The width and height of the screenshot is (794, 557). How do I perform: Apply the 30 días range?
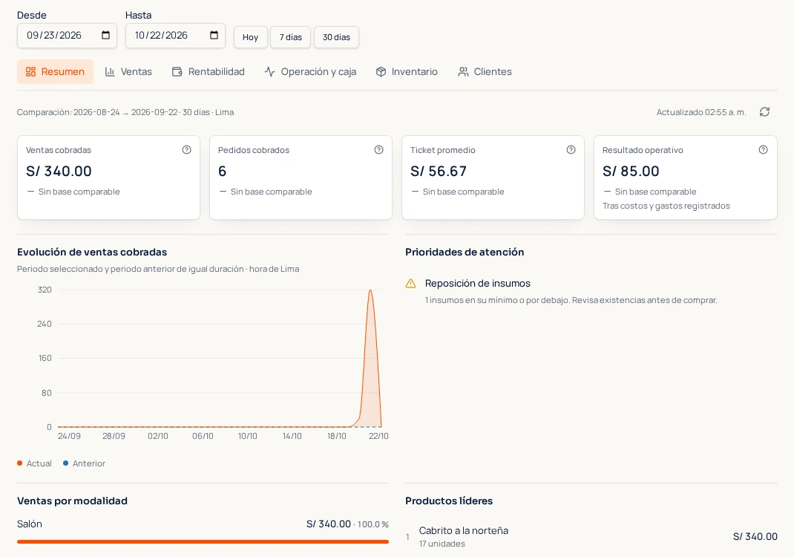click(x=336, y=37)
